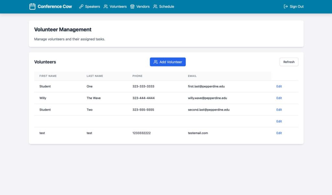The height and width of the screenshot is (195, 332).
Task: Click the Sign Out arrow icon
Action: (x=286, y=6)
